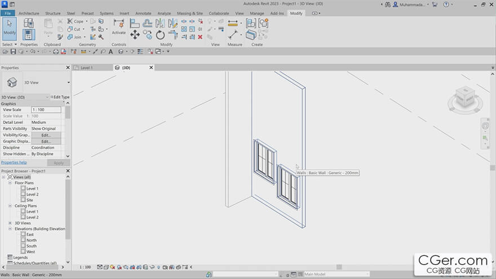The image size is (496, 279).
Task: Click the horizontal scrollbar below the 3D view
Action: tap(338, 267)
